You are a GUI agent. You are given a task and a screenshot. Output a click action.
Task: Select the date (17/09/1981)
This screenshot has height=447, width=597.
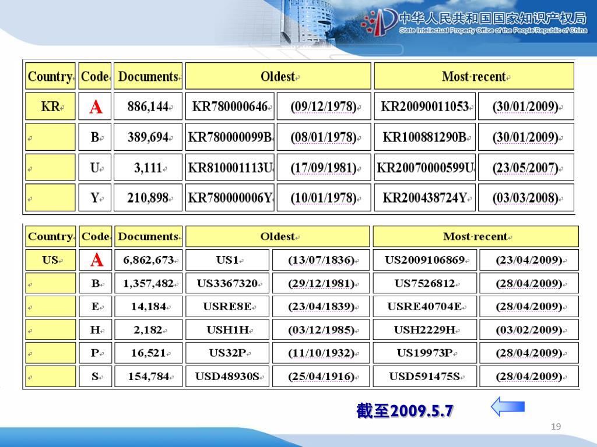coord(324,168)
